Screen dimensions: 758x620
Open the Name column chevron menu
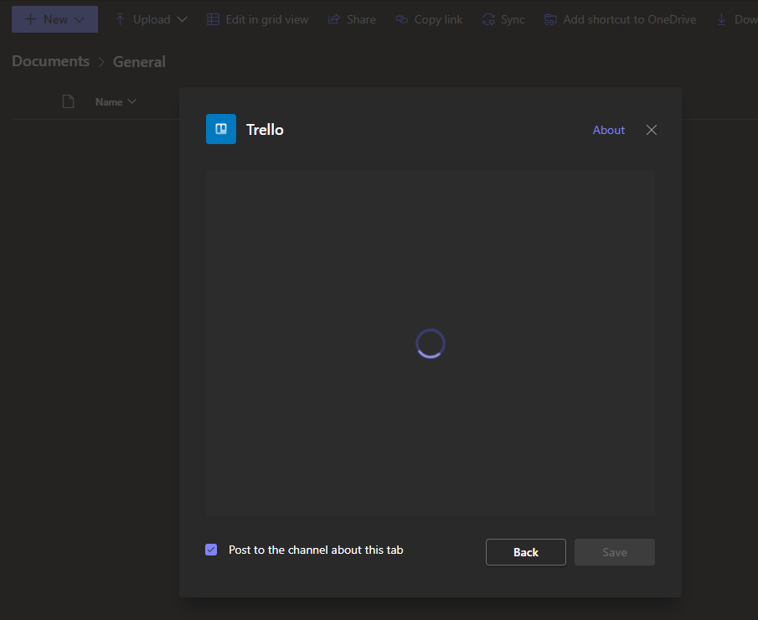(x=131, y=101)
